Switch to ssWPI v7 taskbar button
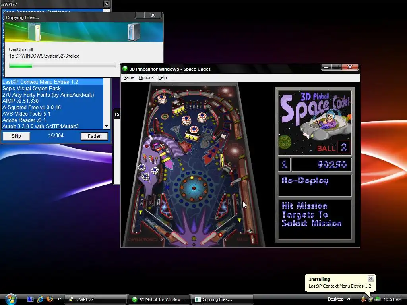 tap(95, 299)
